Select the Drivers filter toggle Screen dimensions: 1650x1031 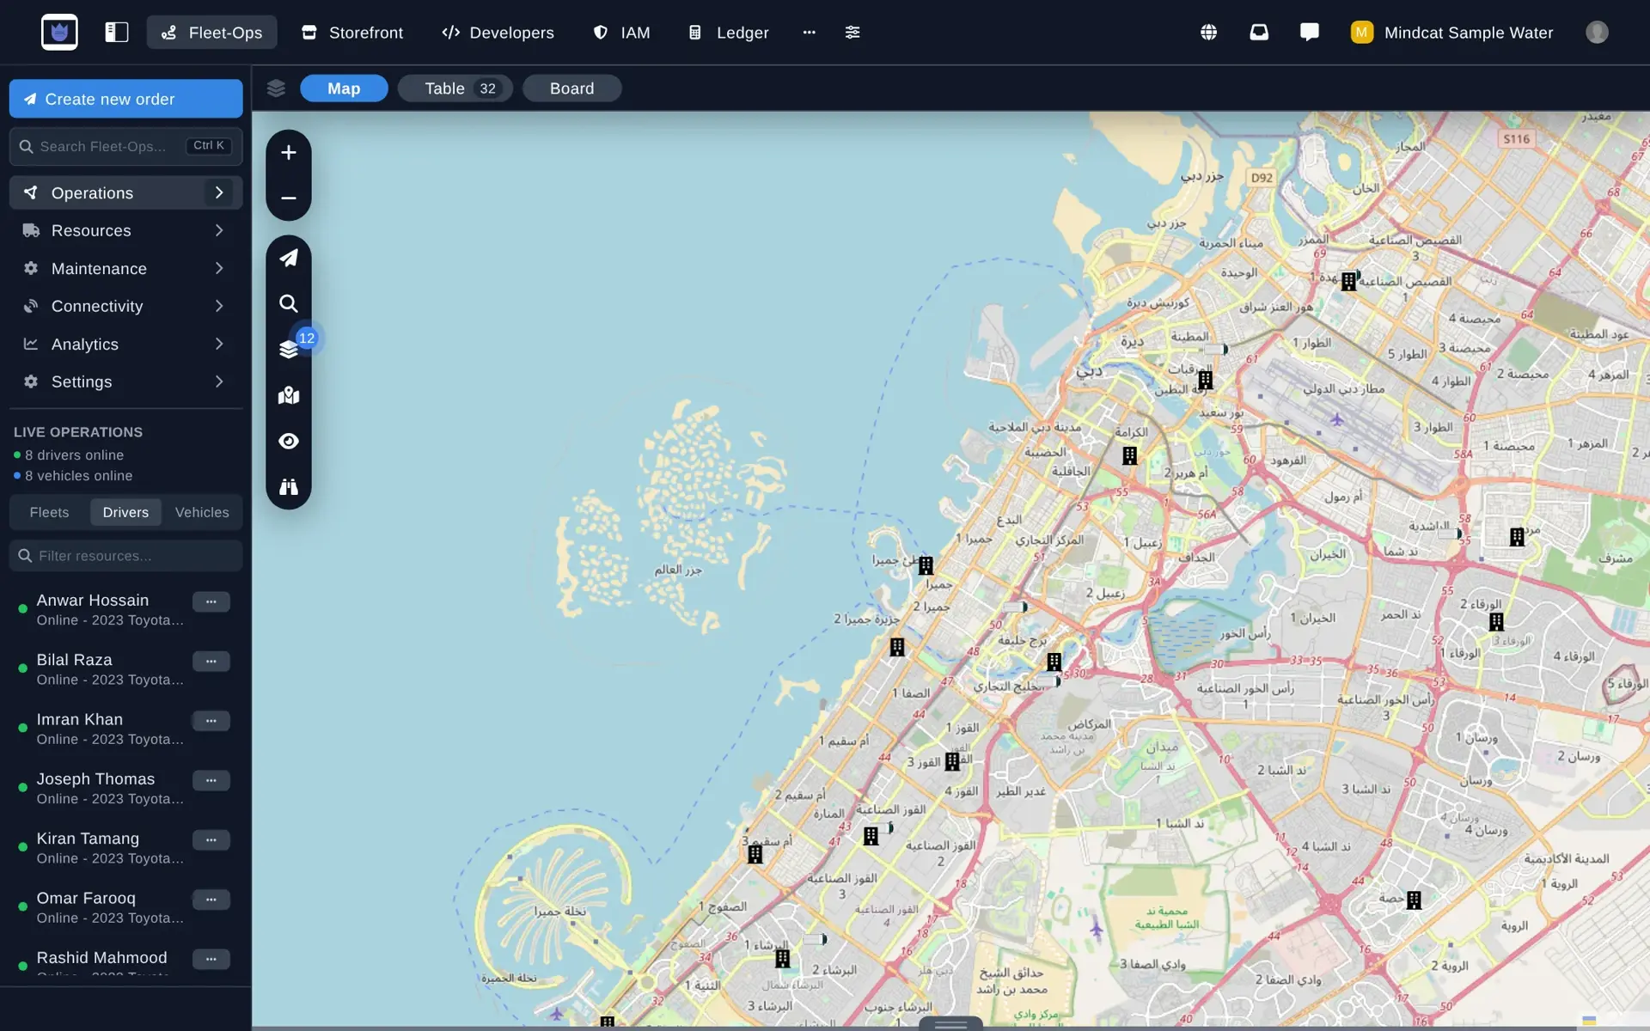pyautogui.click(x=125, y=512)
